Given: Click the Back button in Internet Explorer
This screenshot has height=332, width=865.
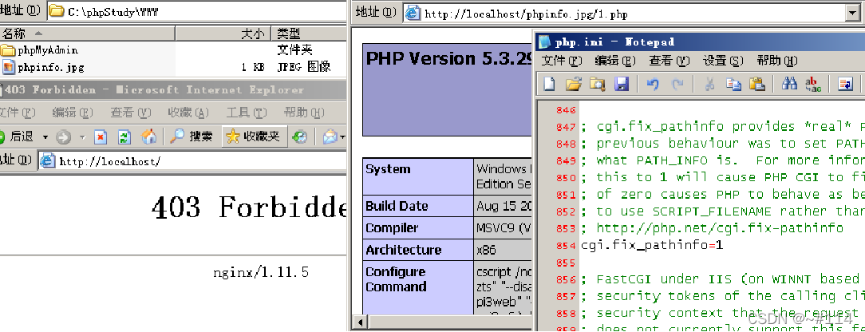Looking at the screenshot, I should tap(18, 136).
